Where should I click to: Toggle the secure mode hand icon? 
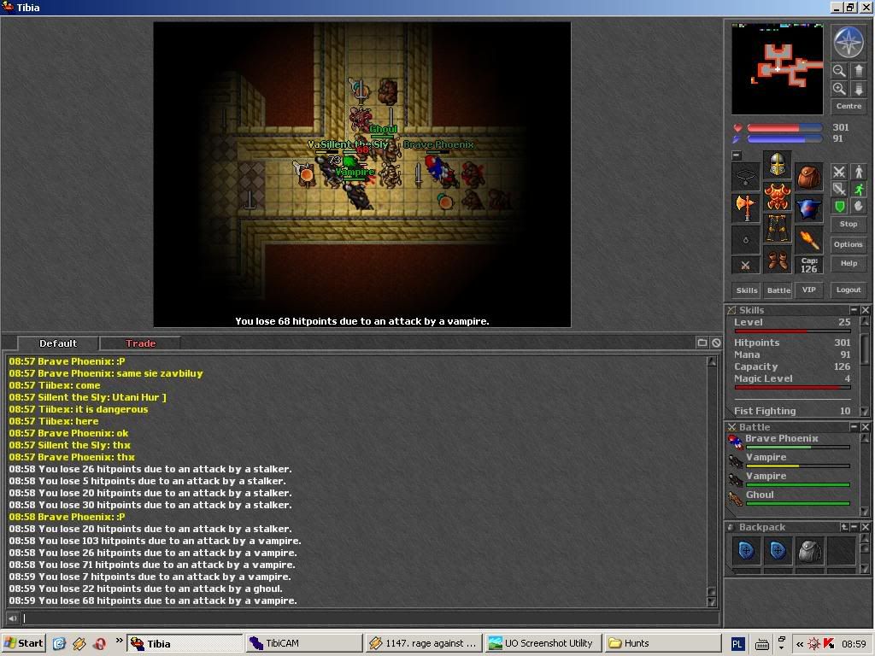pos(859,207)
